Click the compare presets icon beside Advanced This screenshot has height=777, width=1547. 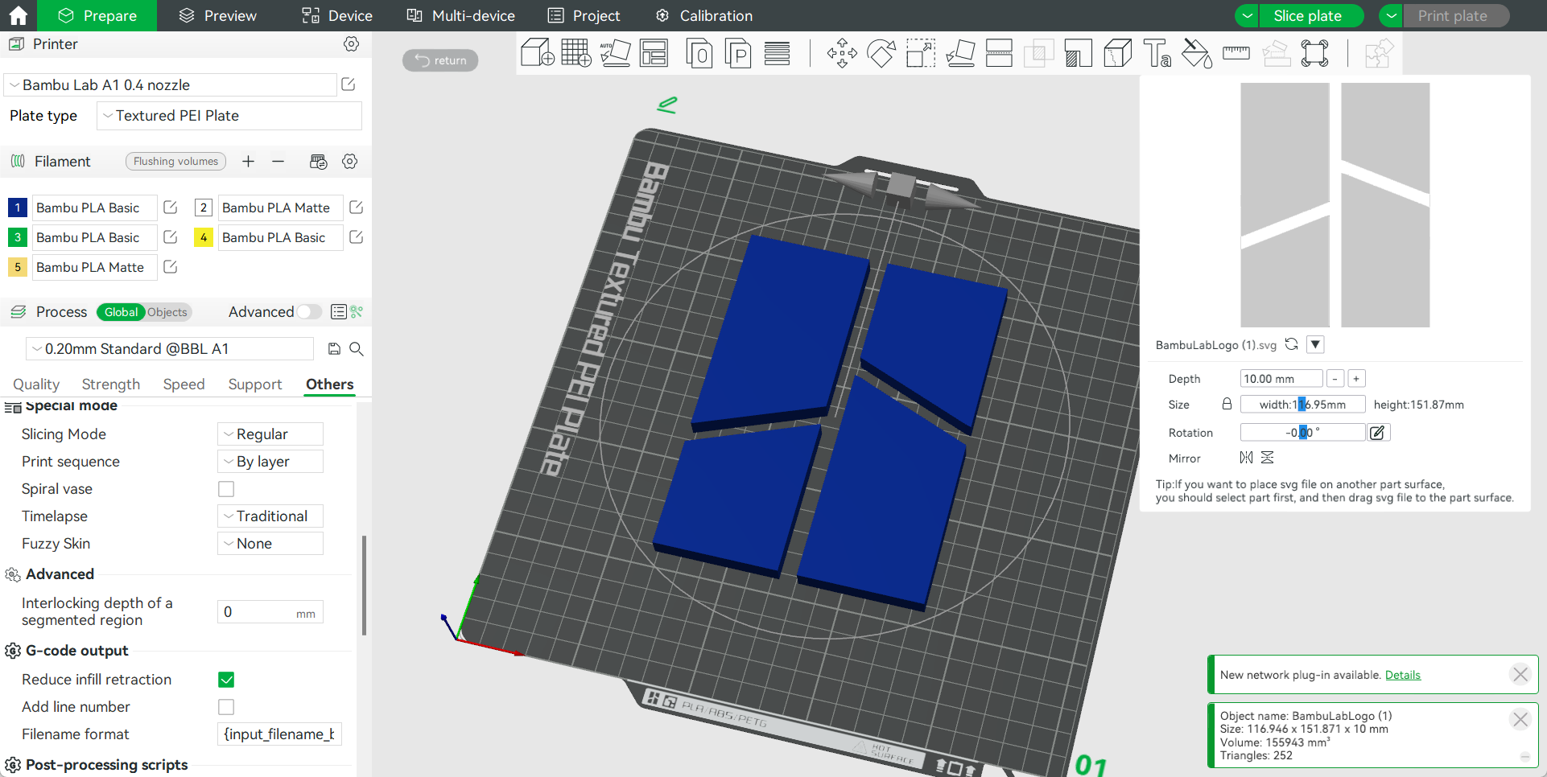click(356, 312)
